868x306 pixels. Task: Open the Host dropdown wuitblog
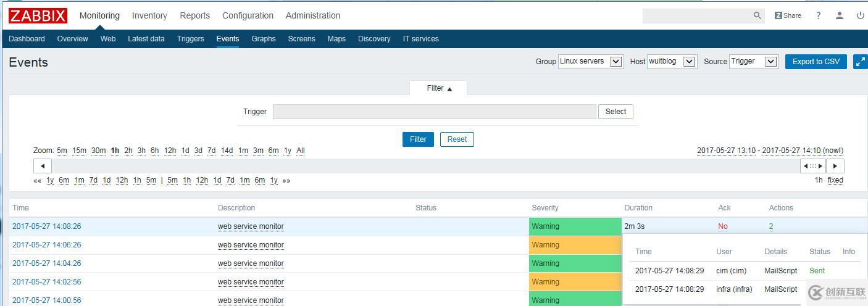point(672,61)
